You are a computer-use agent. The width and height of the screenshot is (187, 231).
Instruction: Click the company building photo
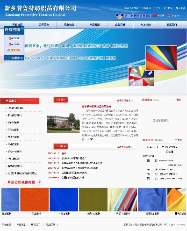(x=63, y=123)
